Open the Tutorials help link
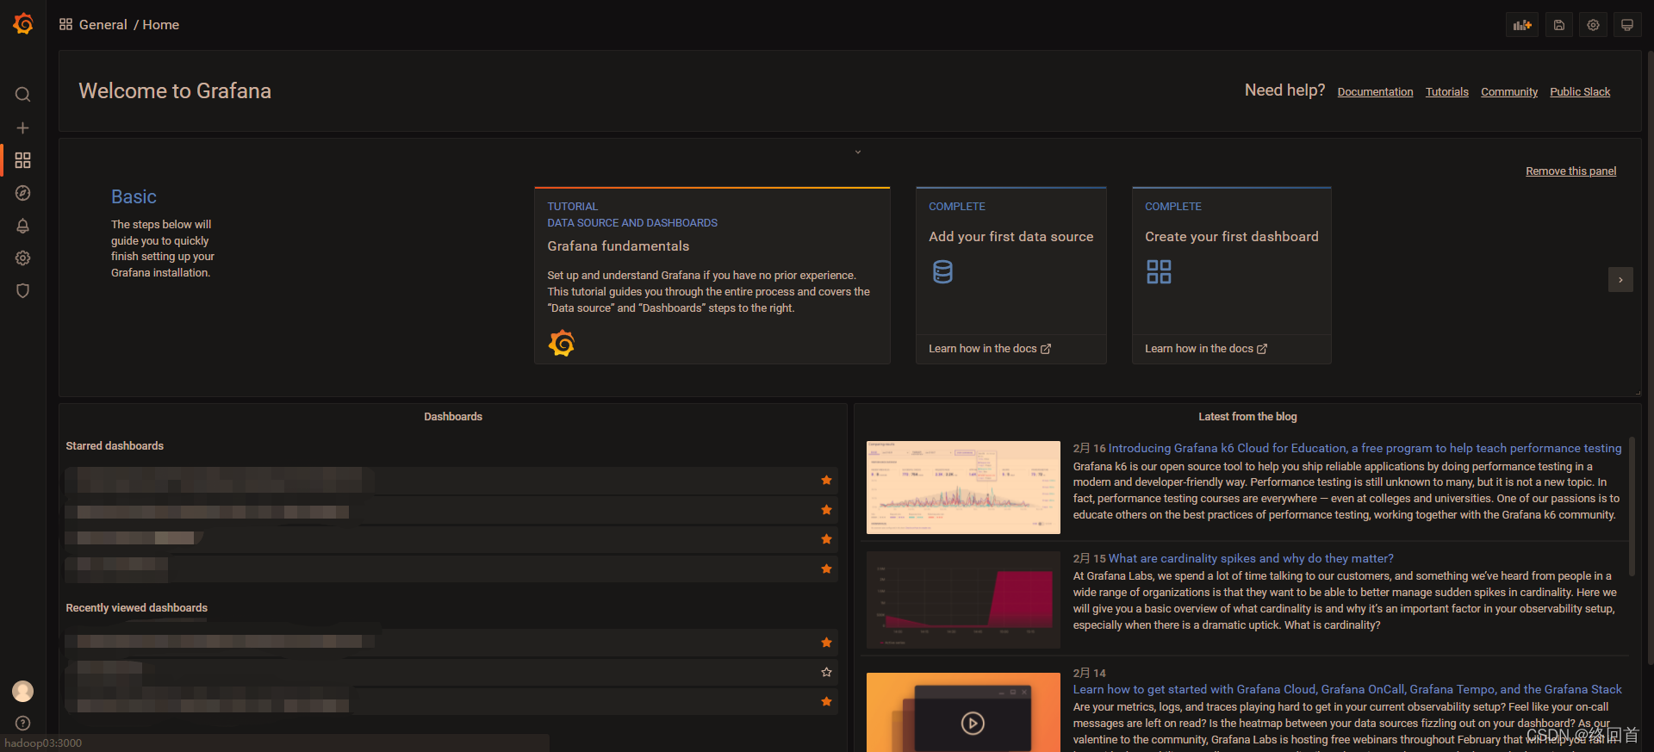 coord(1447,92)
